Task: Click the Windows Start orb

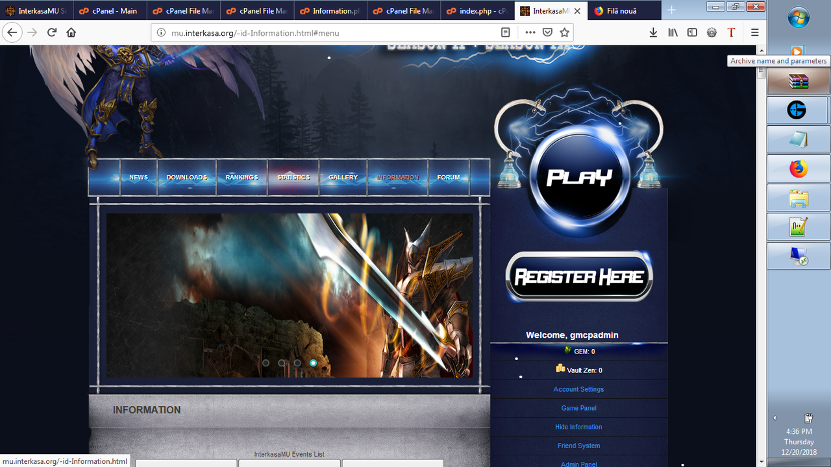Action: tap(799, 18)
